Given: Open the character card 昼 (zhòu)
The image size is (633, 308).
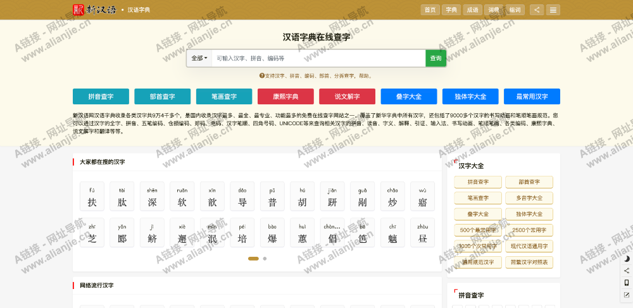Looking at the screenshot, I should (423, 233).
